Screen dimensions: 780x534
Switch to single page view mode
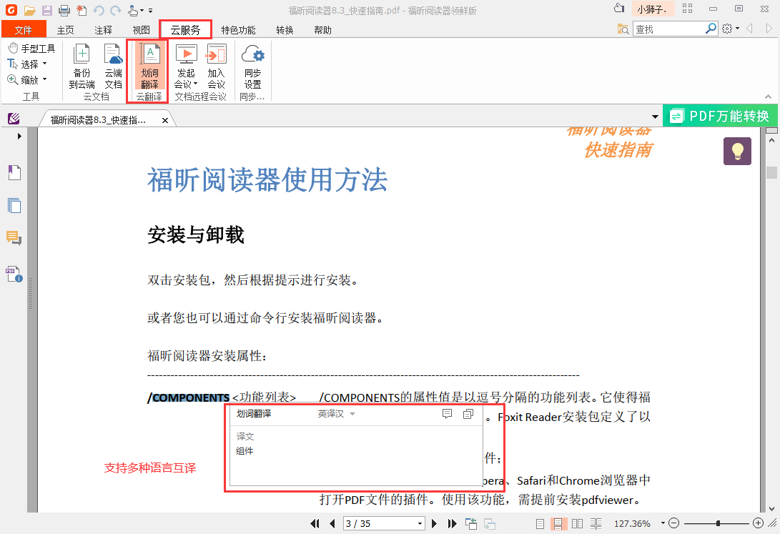tap(540, 523)
